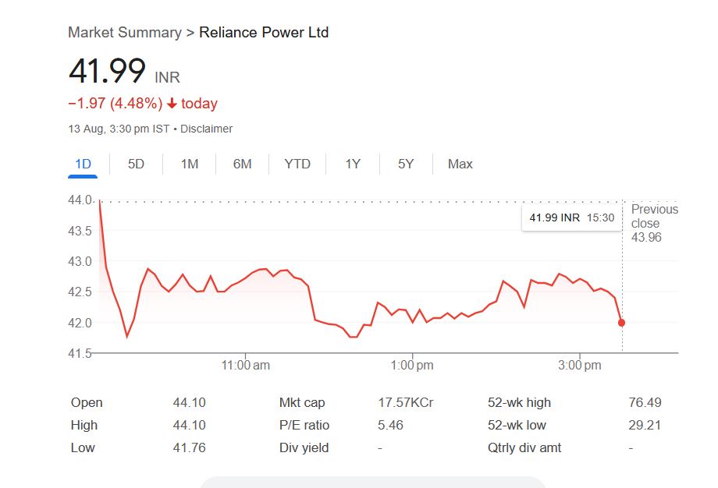Click the Reliance Power Ltd title
The image size is (718, 488).
(264, 33)
